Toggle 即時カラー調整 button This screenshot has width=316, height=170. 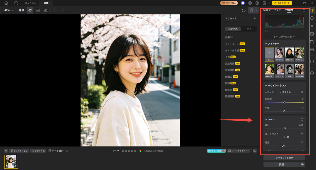(x=216, y=151)
